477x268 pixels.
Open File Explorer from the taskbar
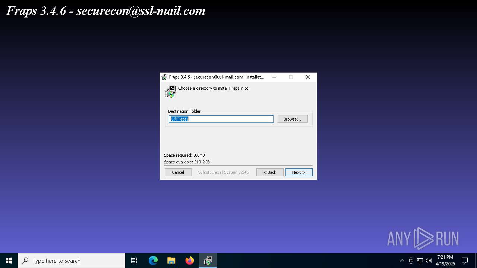click(x=171, y=261)
